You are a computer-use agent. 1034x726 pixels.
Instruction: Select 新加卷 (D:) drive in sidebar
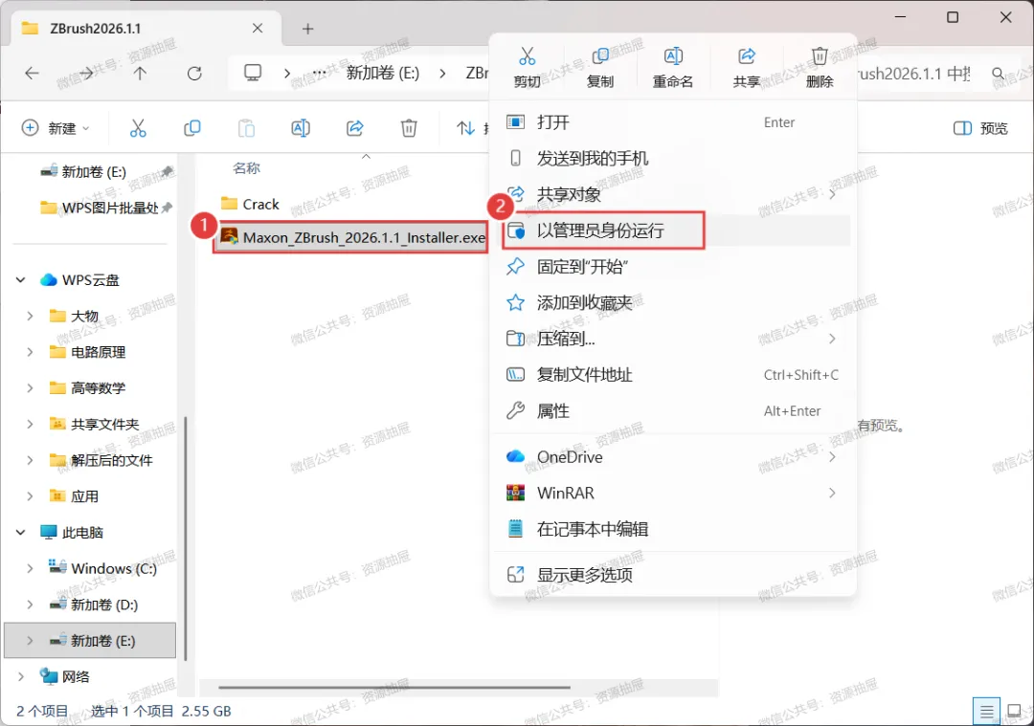(103, 605)
